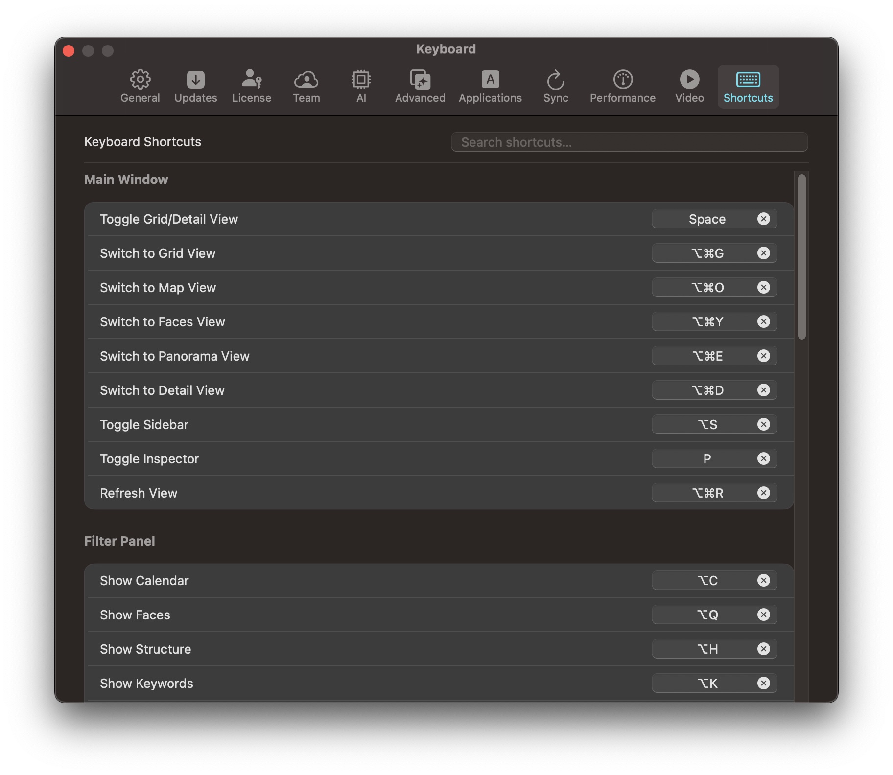Clear shortcut for Toggle Sidebar
The height and width of the screenshot is (775, 893).
pos(763,424)
